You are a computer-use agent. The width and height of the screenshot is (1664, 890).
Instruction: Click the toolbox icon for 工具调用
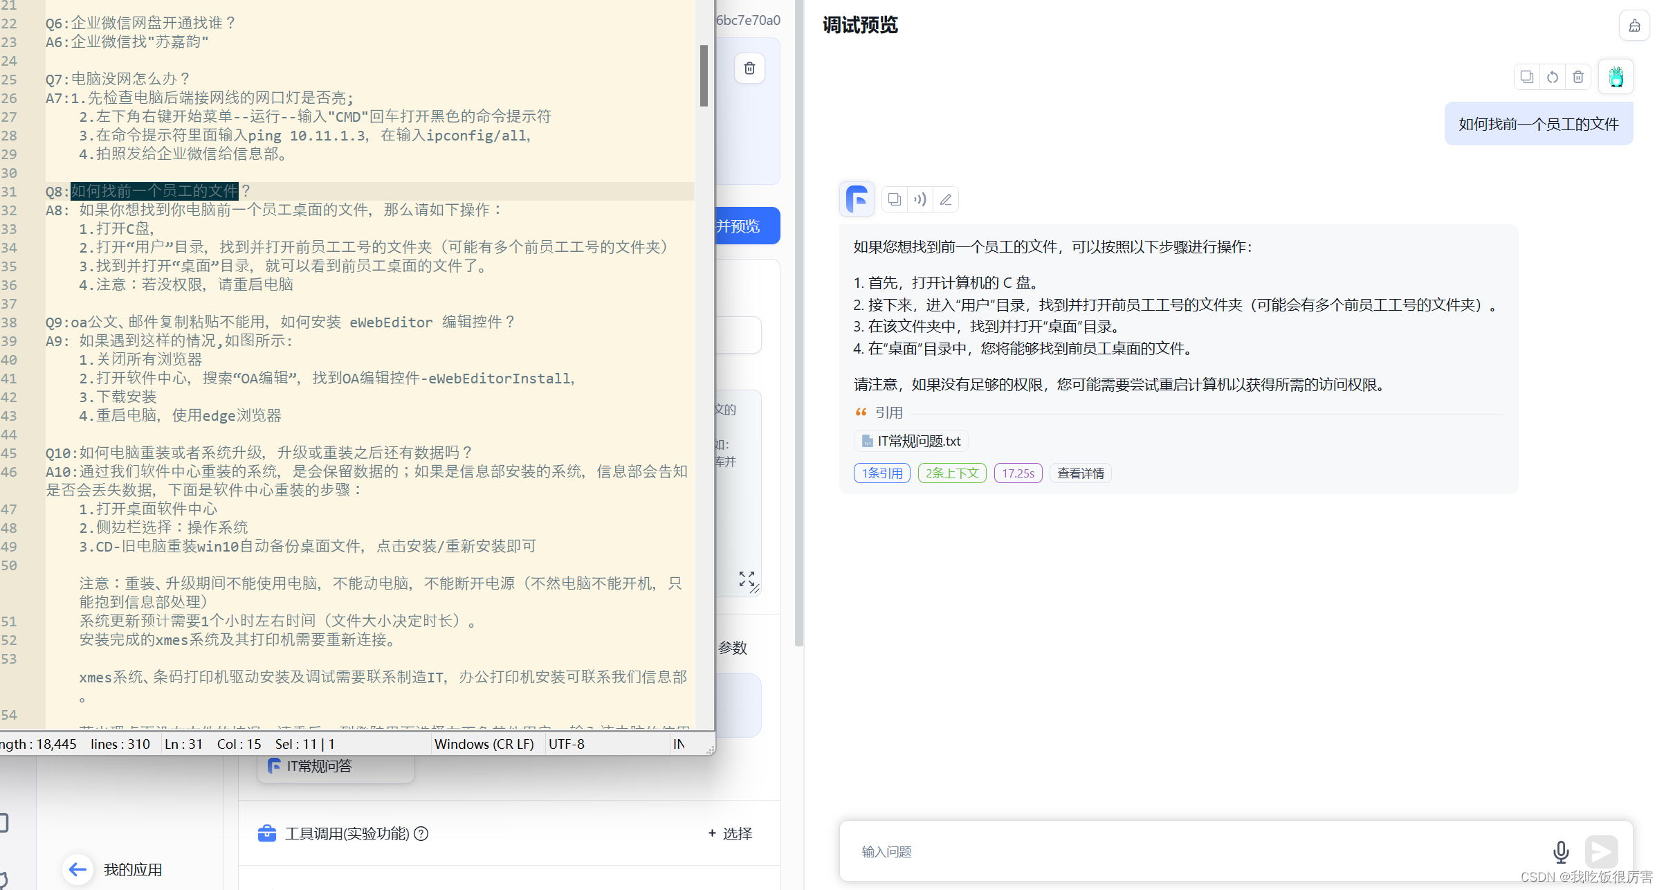pos(267,833)
